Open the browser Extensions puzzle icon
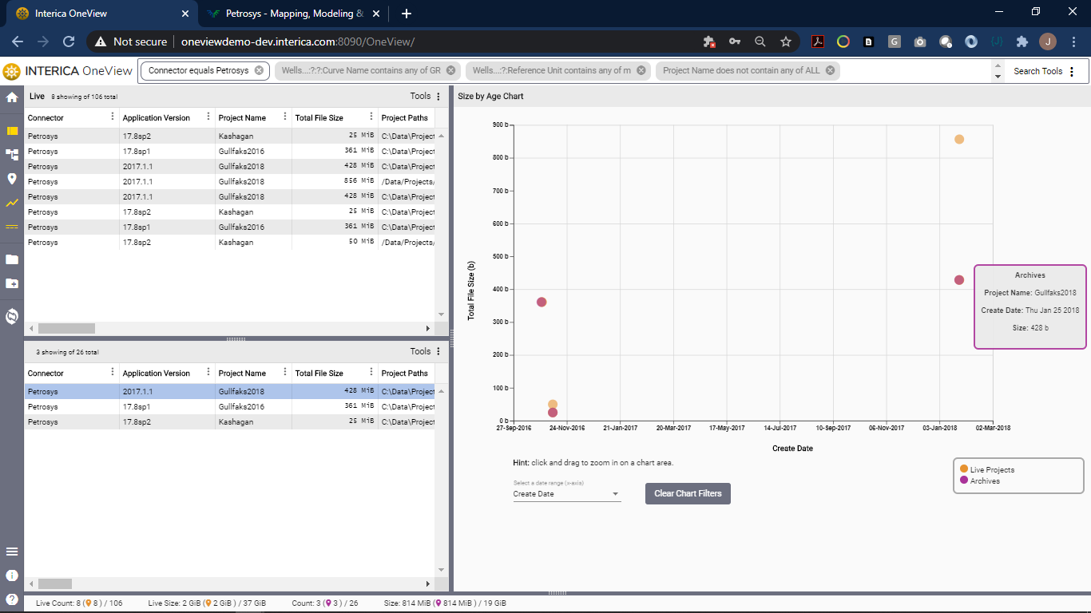Image resolution: width=1091 pixels, height=613 pixels. coord(1022,42)
